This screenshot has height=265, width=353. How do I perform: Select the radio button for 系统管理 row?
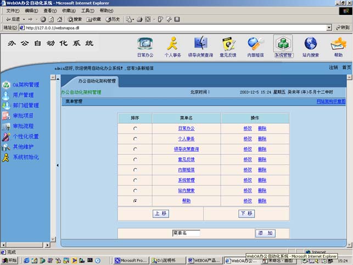[135, 180]
